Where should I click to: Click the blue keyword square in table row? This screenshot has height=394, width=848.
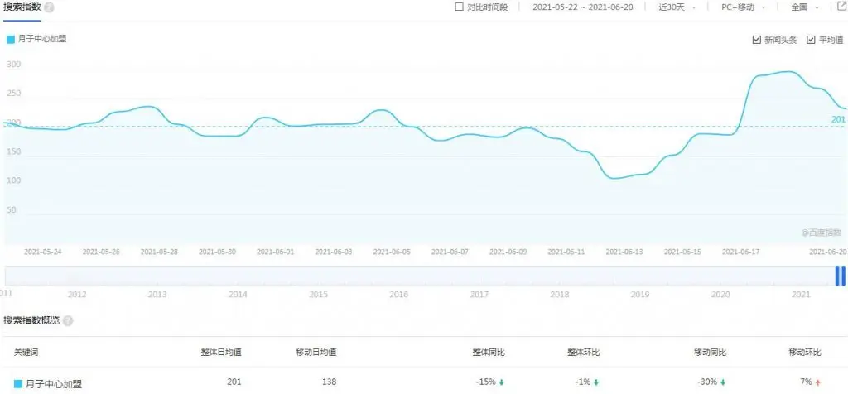(18, 384)
